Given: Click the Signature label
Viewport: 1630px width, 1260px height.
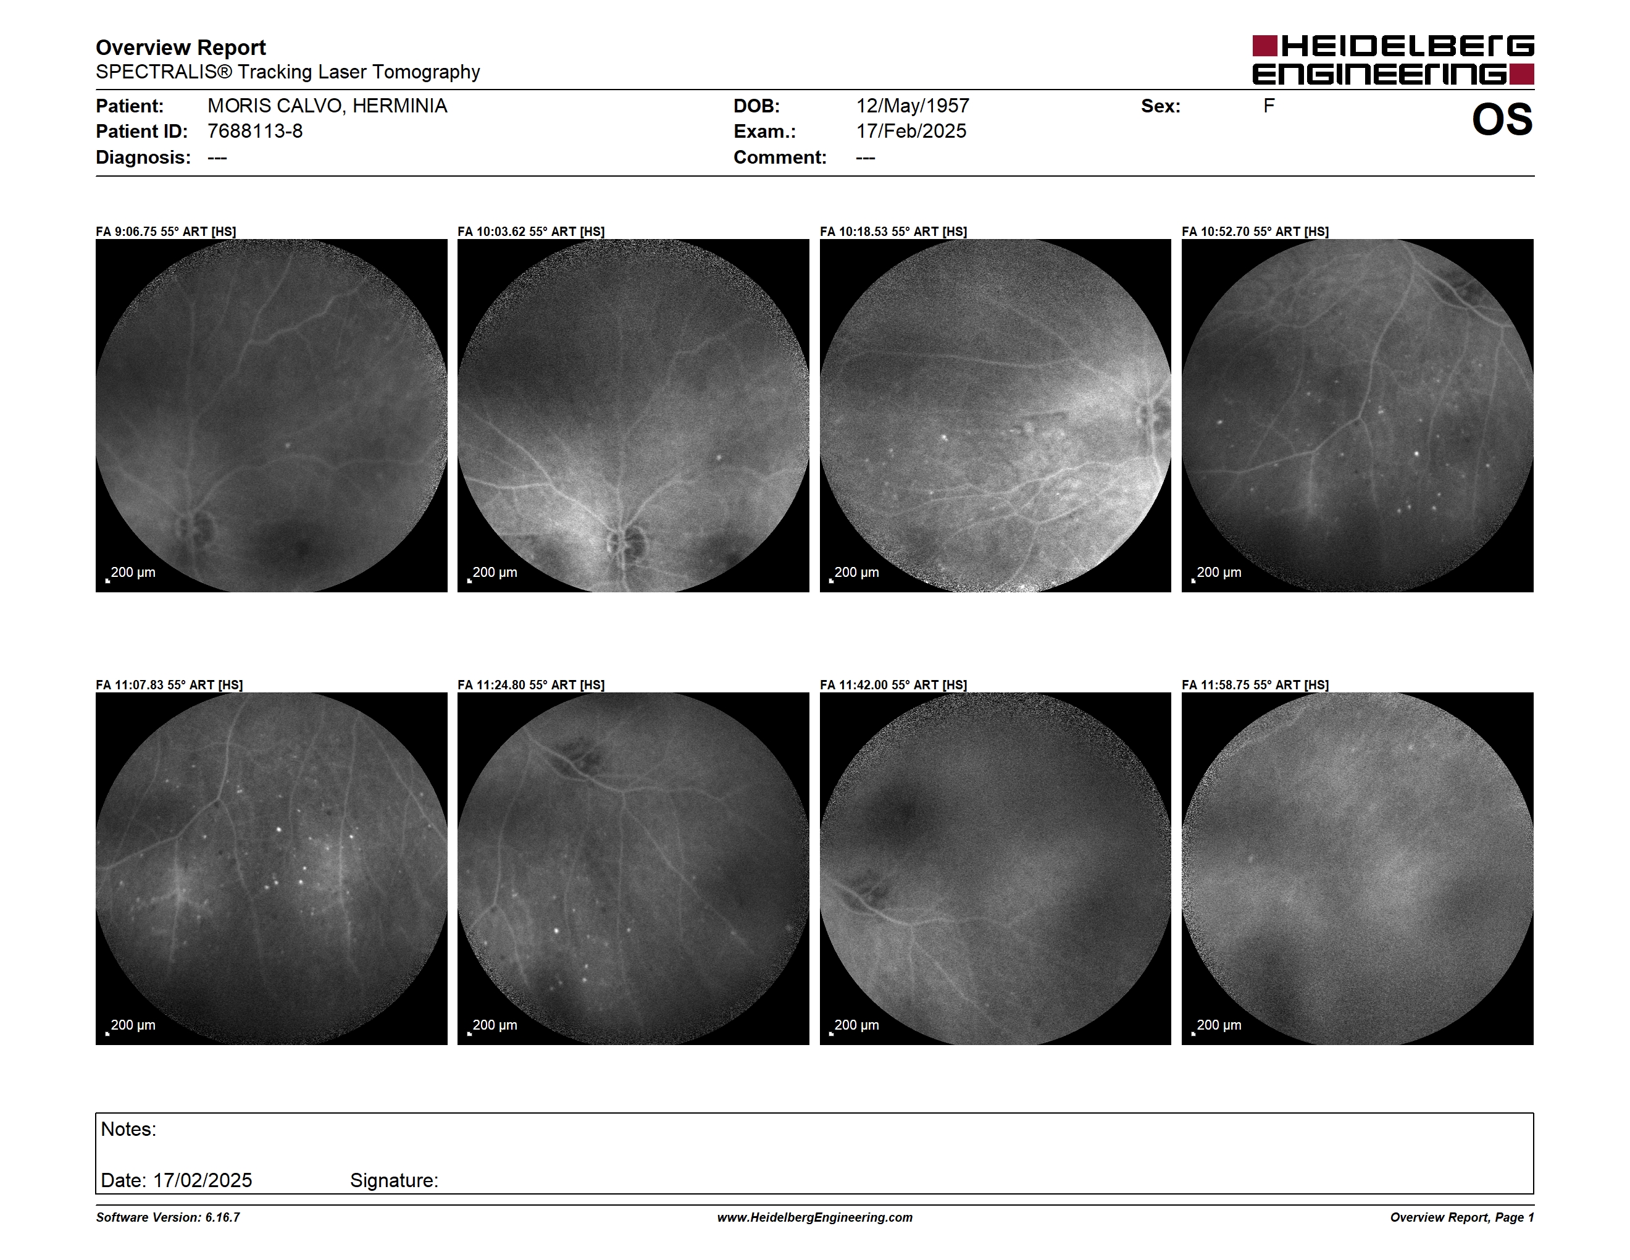Looking at the screenshot, I should (x=394, y=1180).
